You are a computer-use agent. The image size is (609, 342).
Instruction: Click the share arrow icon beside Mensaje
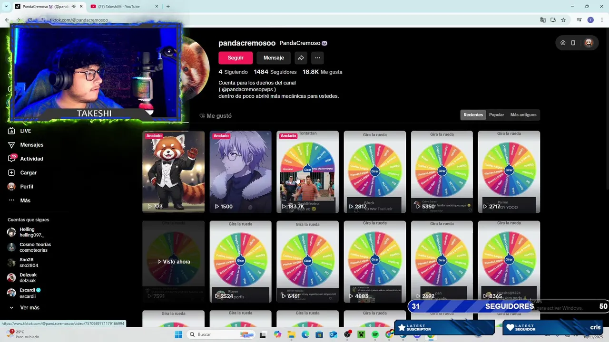click(301, 57)
